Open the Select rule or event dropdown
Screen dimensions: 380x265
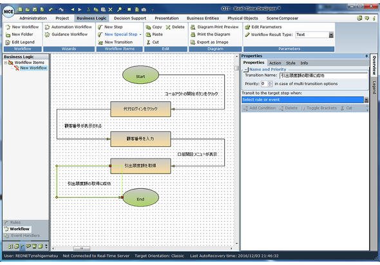tap(366, 100)
